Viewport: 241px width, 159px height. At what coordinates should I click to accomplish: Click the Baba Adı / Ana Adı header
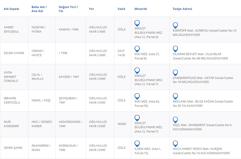(39, 9)
